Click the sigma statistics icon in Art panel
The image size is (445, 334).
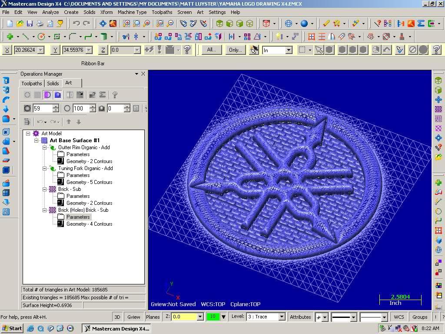(103, 95)
